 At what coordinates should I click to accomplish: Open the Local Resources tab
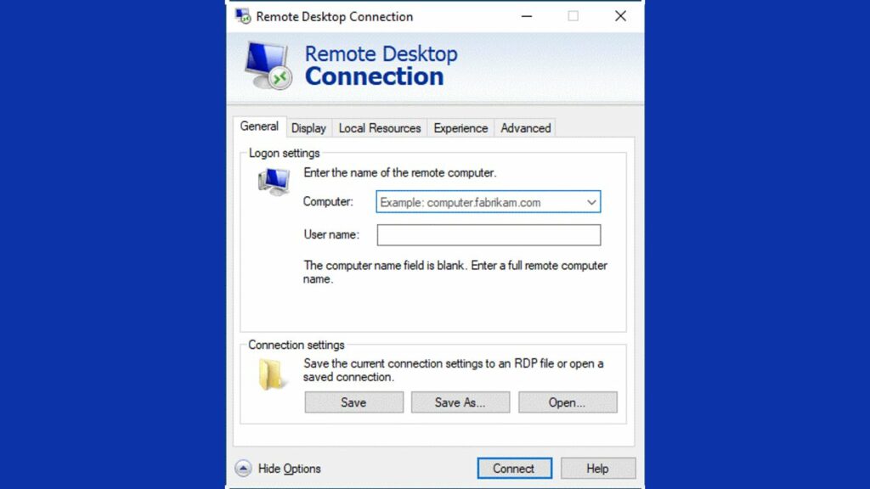tap(380, 128)
